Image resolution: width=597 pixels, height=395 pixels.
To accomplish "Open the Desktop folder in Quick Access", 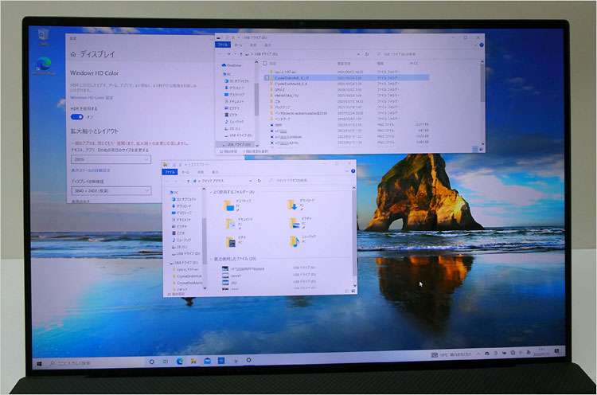I will click(x=231, y=206).
